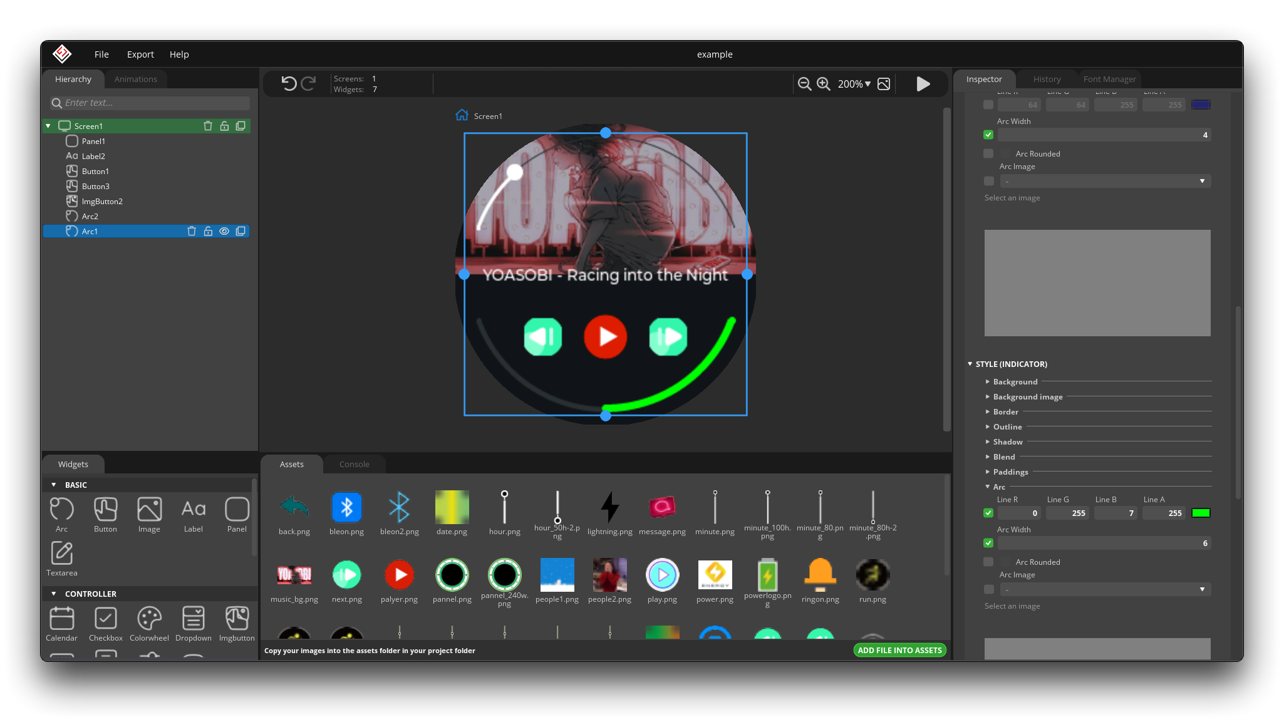Toggle the indicator Line color checkbox
The height and width of the screenshot is (722, 1284).
[988, 513]
